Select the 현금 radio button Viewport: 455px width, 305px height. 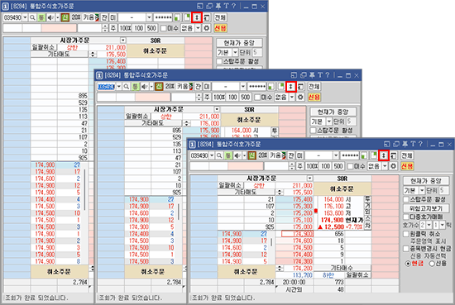tap(408, 264)
